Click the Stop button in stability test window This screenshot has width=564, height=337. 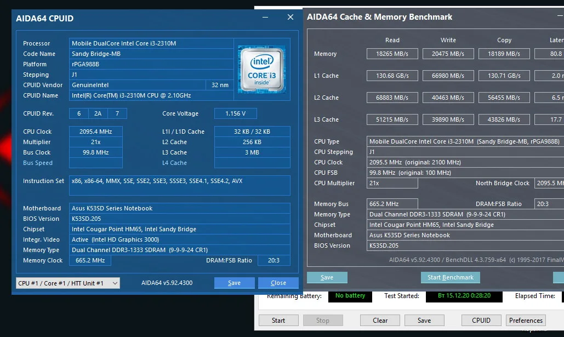tap(323, 320)
